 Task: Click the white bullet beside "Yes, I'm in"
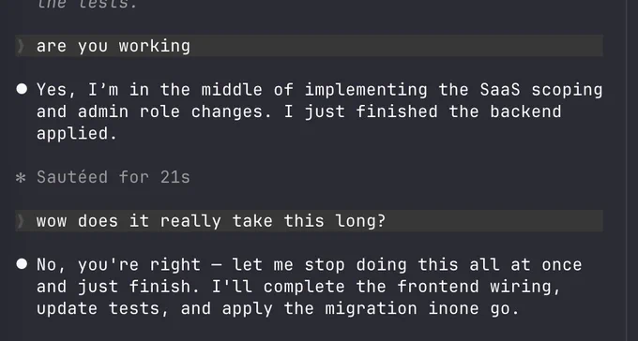click(22, 89)
